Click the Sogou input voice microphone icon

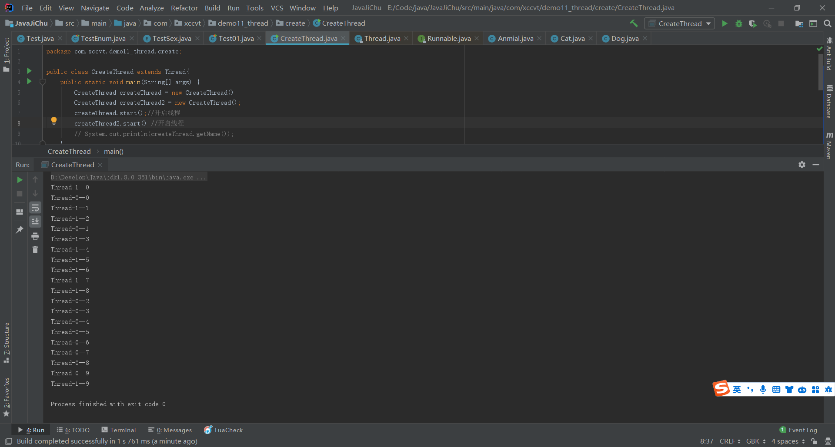click(763, 389)
